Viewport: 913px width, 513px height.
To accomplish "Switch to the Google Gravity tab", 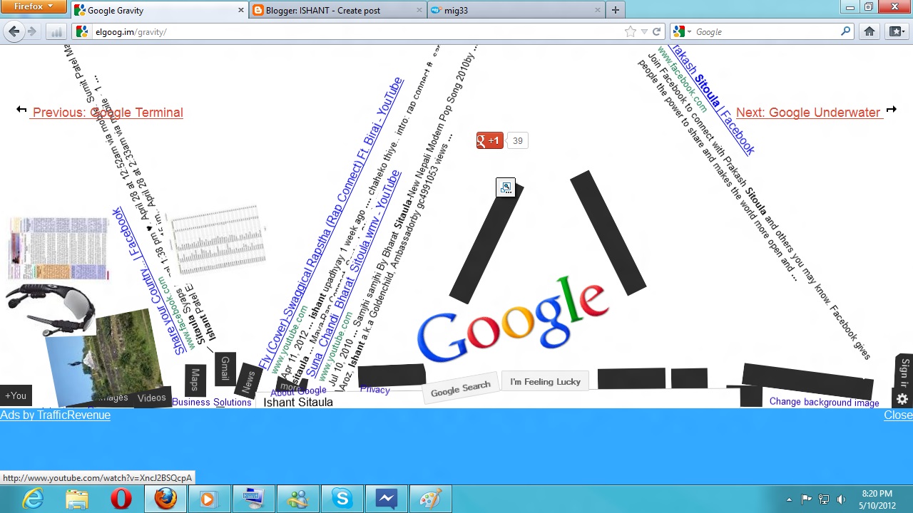I will 160,10.
